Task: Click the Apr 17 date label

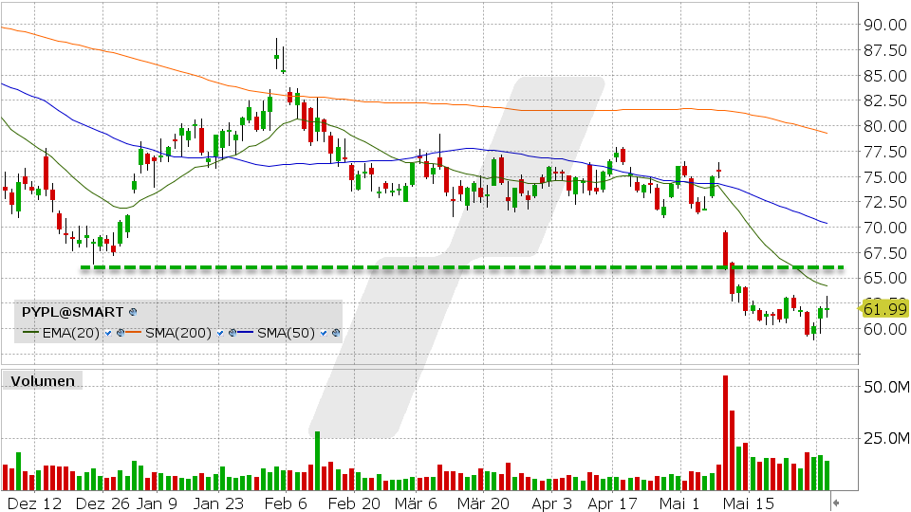Action: pyautogui.click(x=612, y=503)
